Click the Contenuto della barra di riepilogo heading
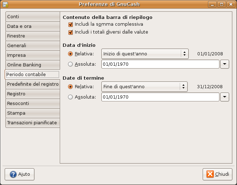Screen dimensions: 237x185 pos(107,17)
